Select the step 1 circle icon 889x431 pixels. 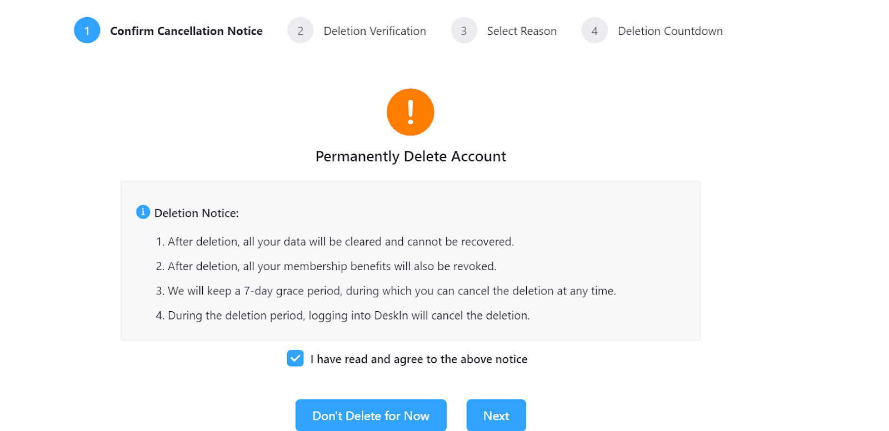(87, 31)
